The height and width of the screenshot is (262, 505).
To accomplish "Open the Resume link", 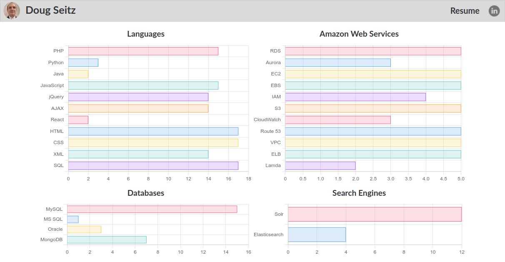I will (465, 11).
